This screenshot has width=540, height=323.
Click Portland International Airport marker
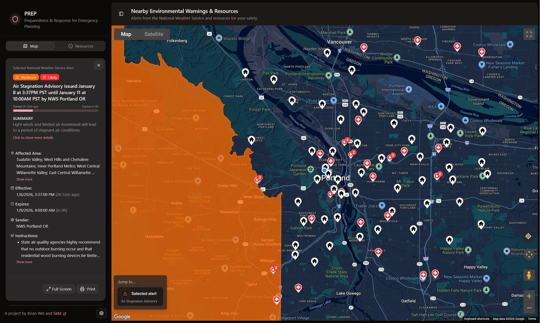[x=409, y=89]
